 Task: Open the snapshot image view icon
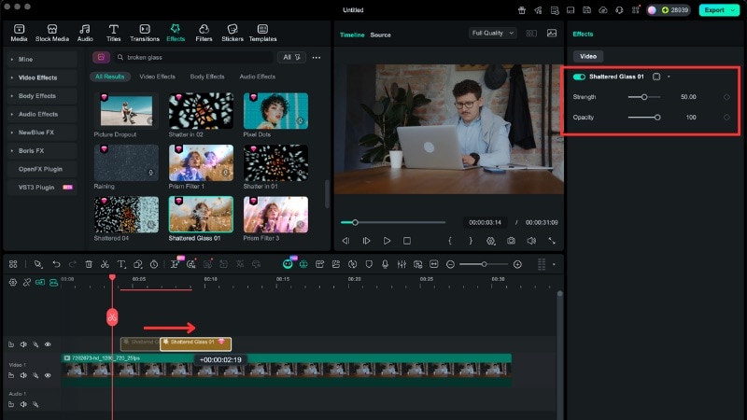coord(552,33)
